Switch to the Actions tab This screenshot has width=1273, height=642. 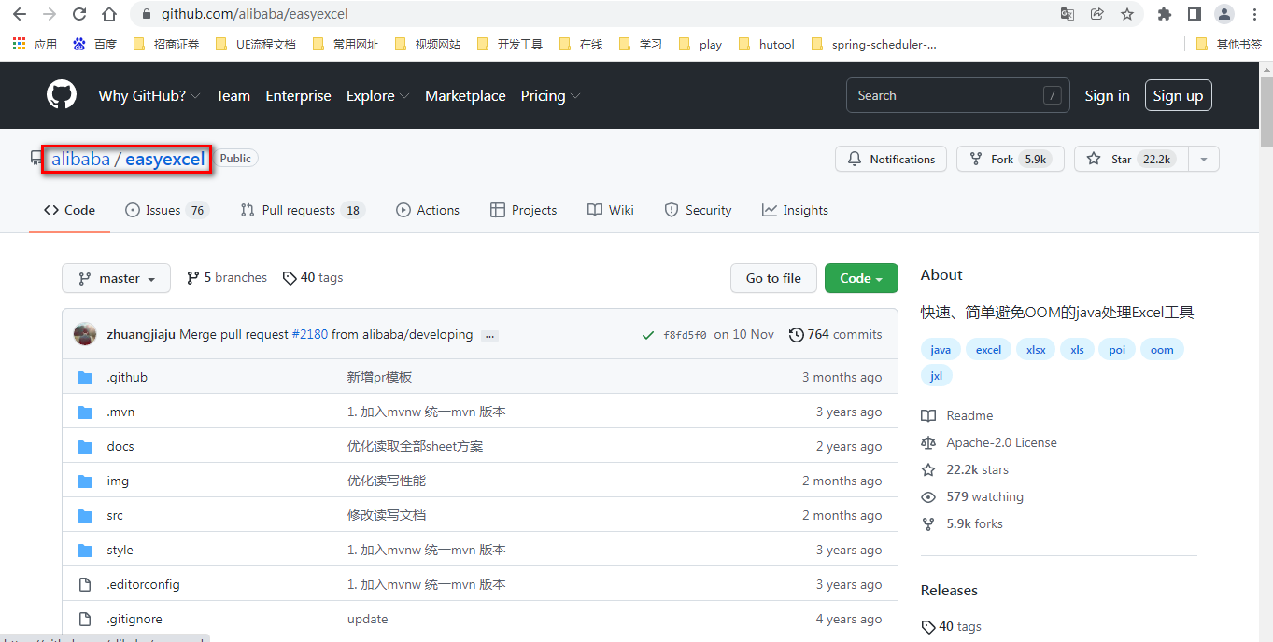(x=428, y=210)
